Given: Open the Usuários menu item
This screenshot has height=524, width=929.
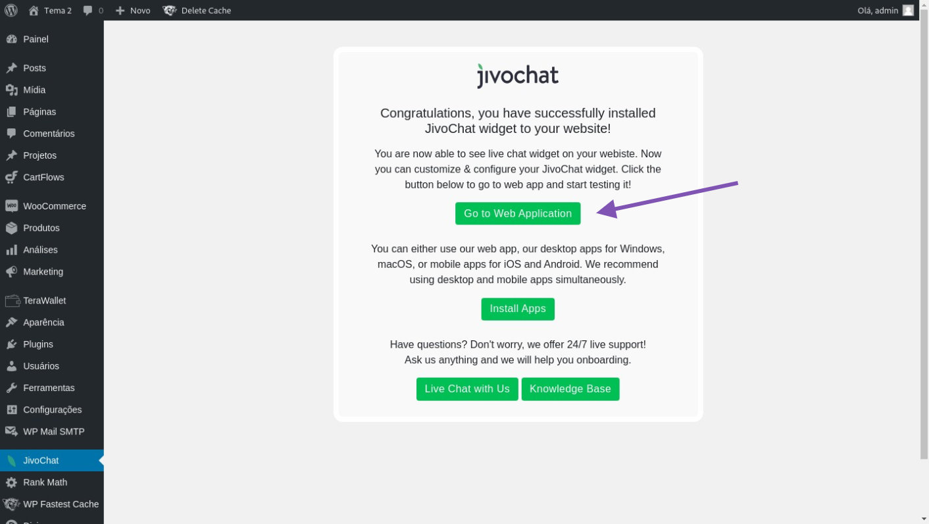Looking at the screenshot, I should tap(52, 366).
